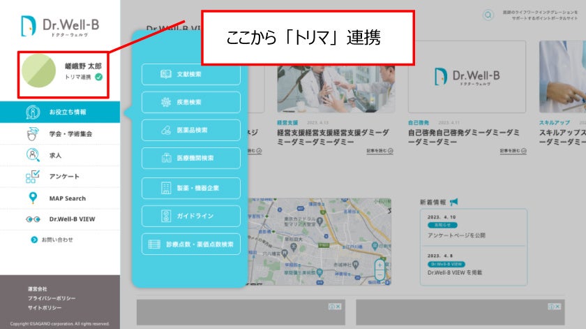Open MAP Search menu item
The height and width of the screenshot is (329, 586).
[60, 198]
